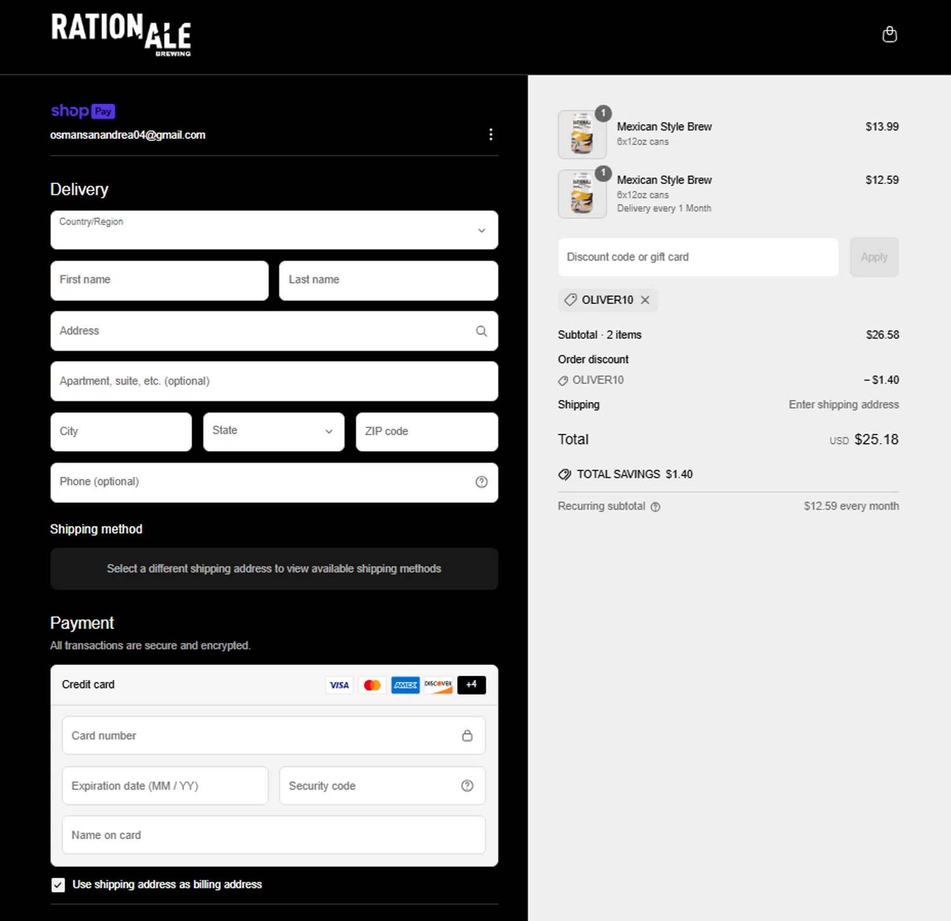Screen dimensions: 951x921
Task: Open the Country/Region dropdown
Action: point(274,230)
